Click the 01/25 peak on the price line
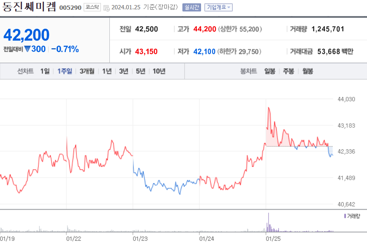Screen dimensions: 367x245 (269, 108)
